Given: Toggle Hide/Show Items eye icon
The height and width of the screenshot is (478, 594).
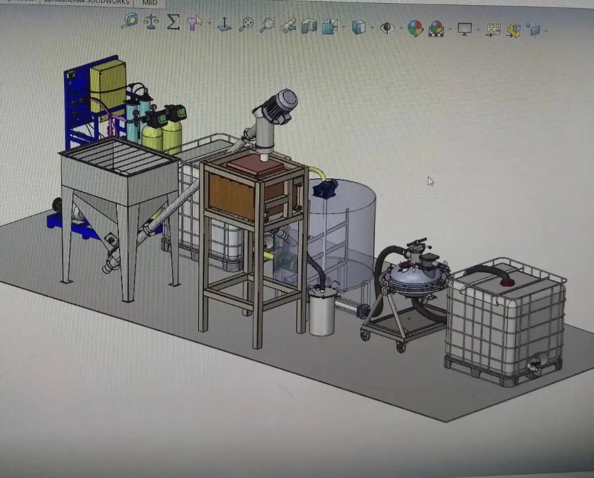Looking at the screenshot, I should (386, 27).
